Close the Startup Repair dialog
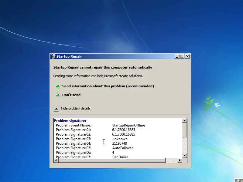Screen dimensions: 243x182 (x=187, y=56)
